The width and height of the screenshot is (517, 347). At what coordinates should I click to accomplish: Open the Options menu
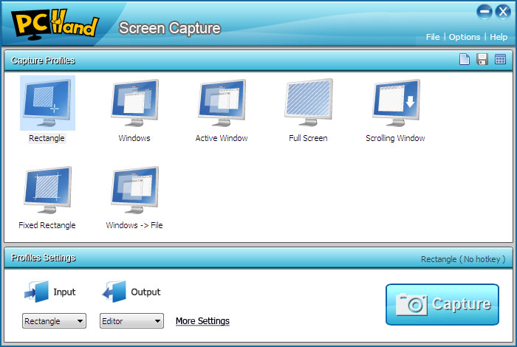click(465, 37)
